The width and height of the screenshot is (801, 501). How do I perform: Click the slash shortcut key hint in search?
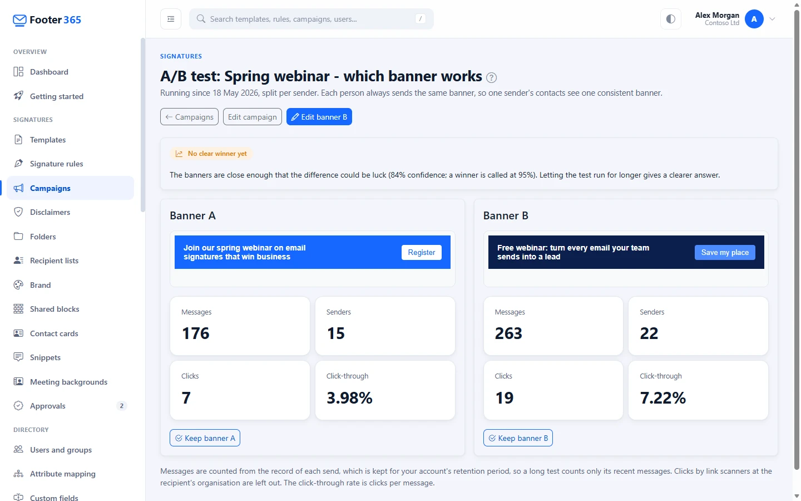(x=421, y=19)
